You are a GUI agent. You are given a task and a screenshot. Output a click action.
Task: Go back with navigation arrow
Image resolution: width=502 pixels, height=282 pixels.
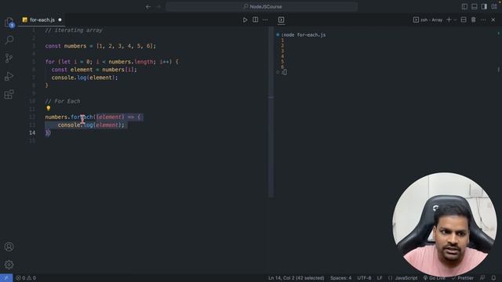click(x=148, y=6)
